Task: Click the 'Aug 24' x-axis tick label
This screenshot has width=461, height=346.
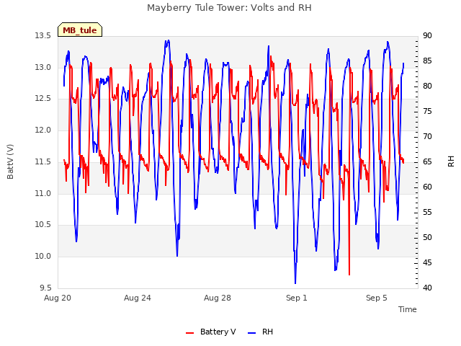Action: click(x=138, y=298)
